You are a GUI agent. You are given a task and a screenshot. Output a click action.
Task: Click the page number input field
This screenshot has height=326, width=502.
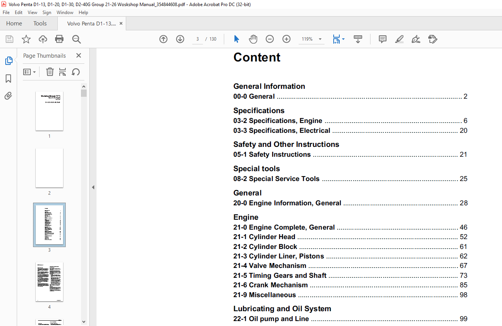(198, 39)
